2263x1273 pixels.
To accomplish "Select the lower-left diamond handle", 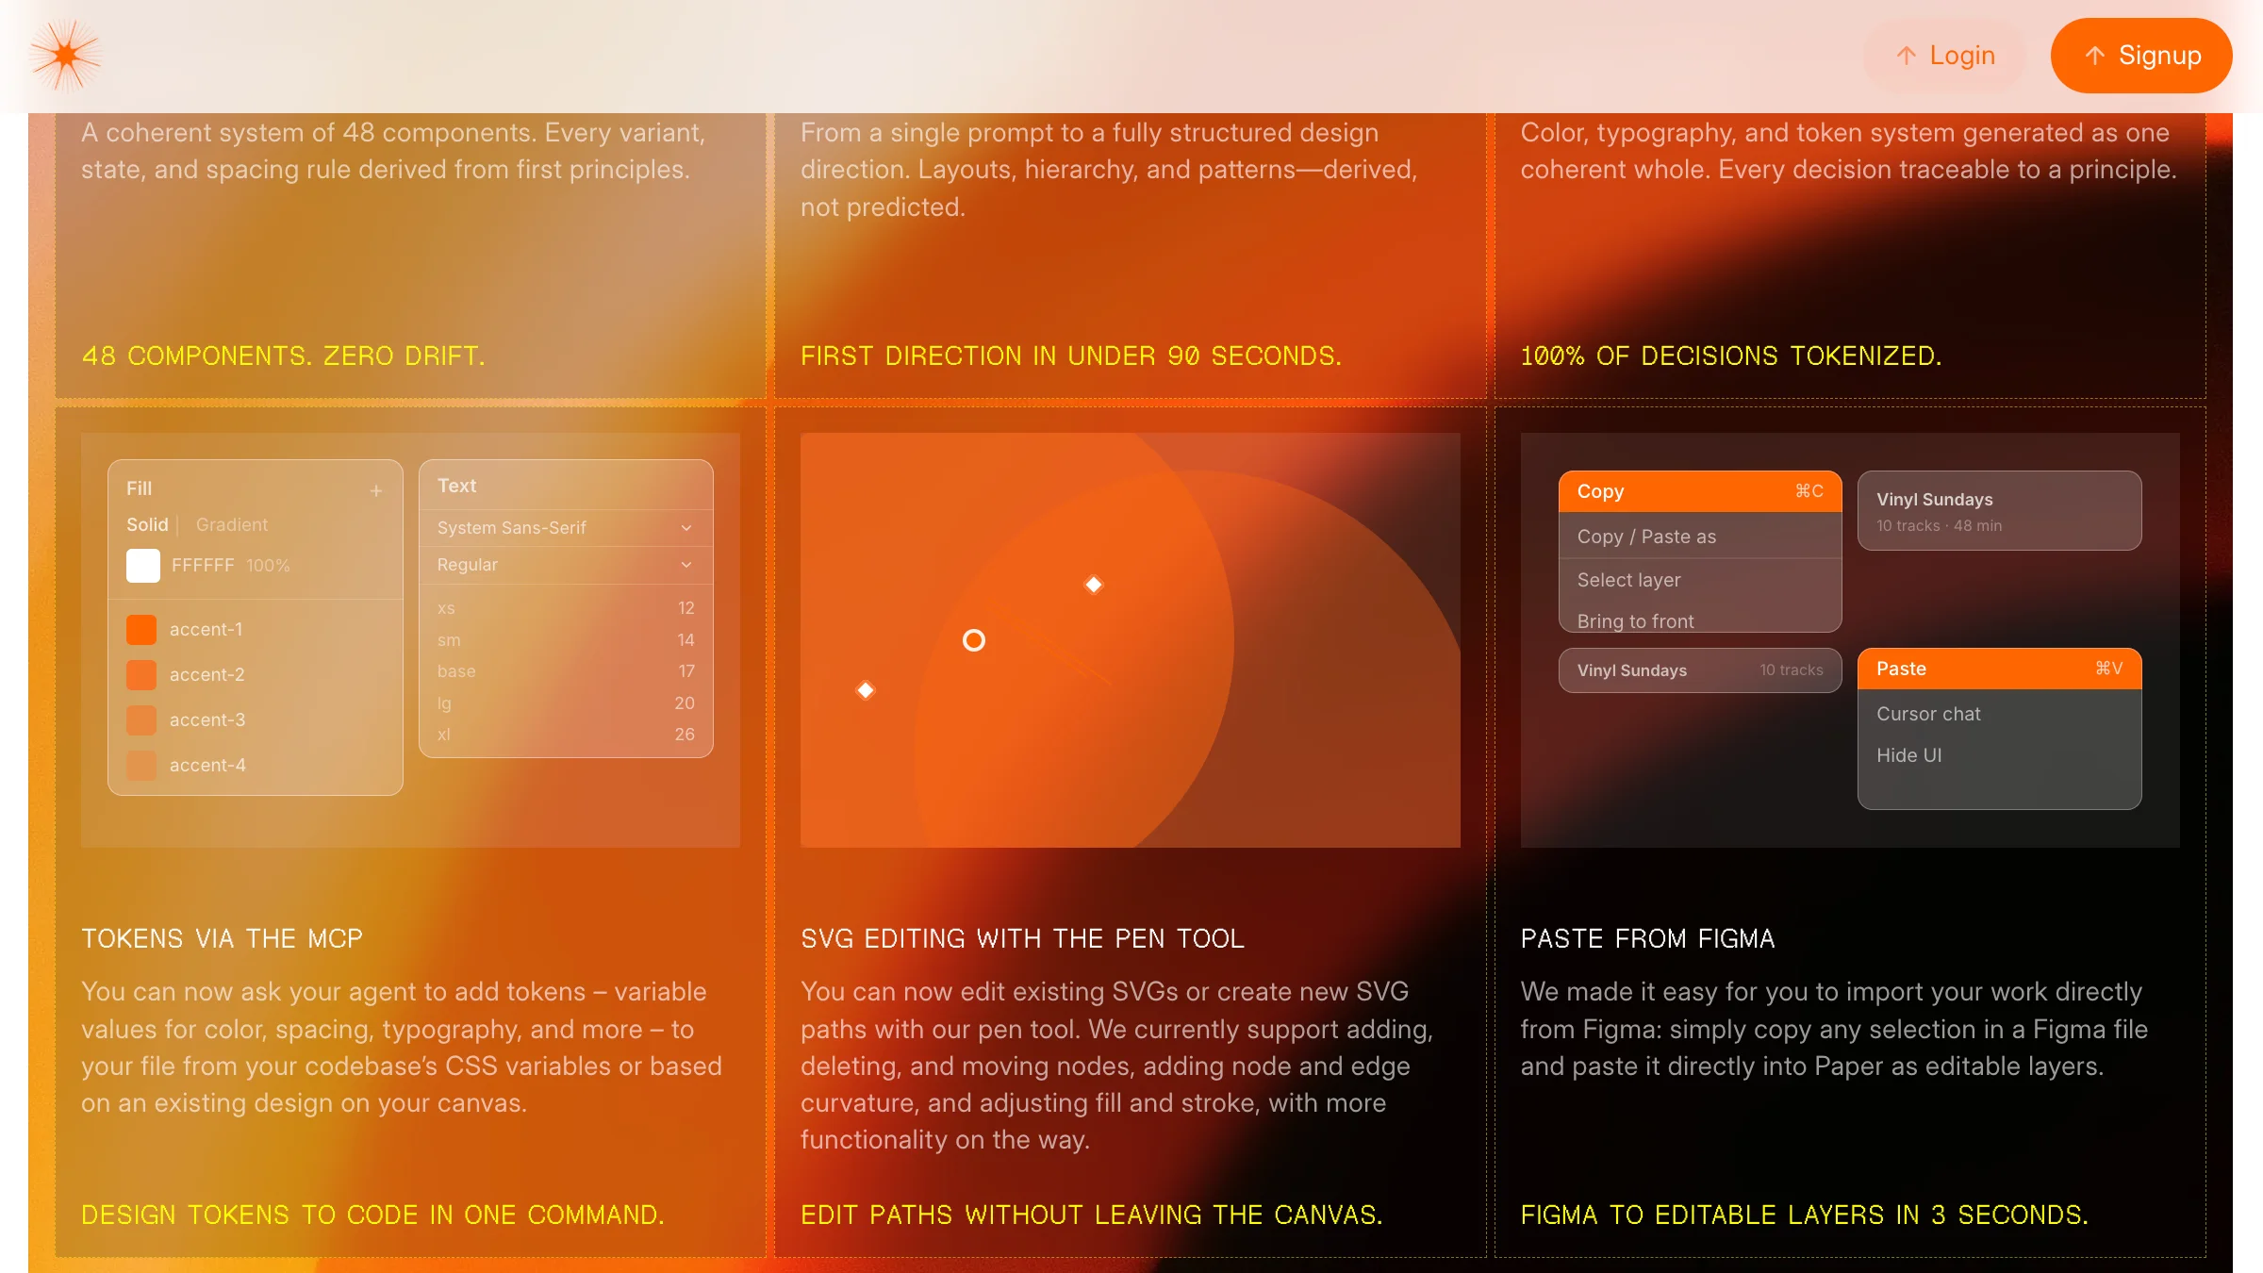I will click(866, 690).
